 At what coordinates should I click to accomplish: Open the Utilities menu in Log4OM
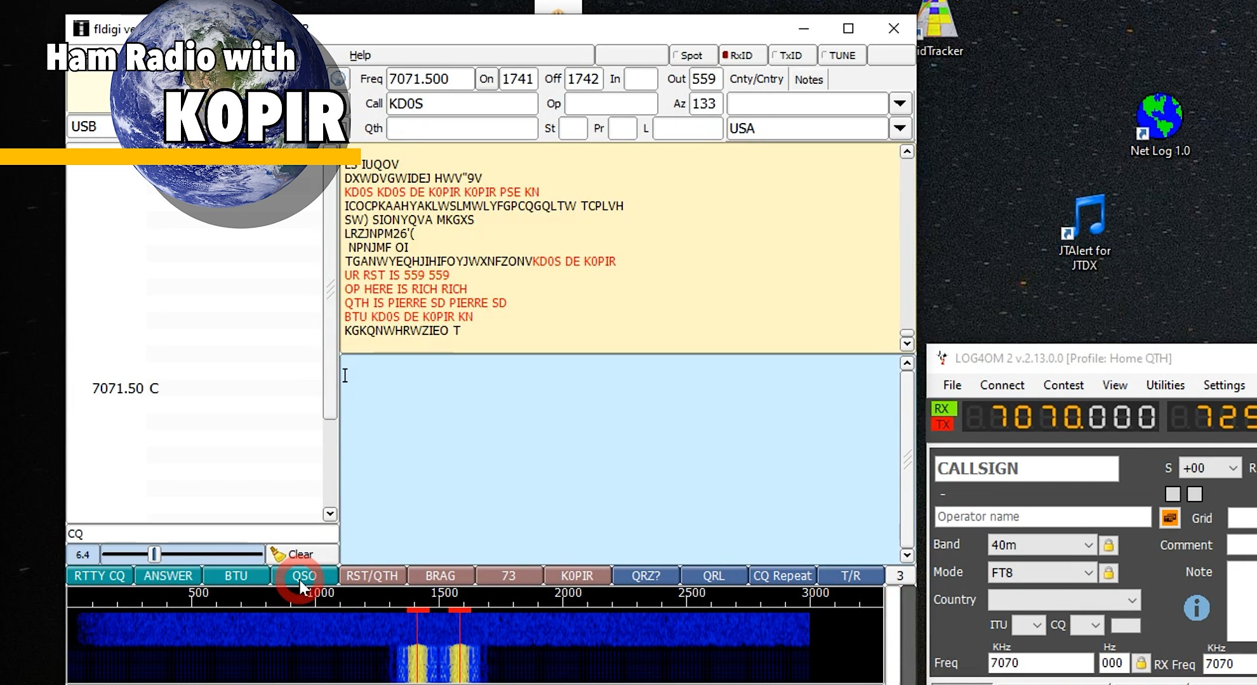[1165, 385]
